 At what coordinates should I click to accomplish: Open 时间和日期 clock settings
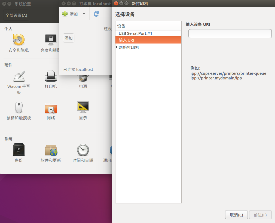pos(83,153)
